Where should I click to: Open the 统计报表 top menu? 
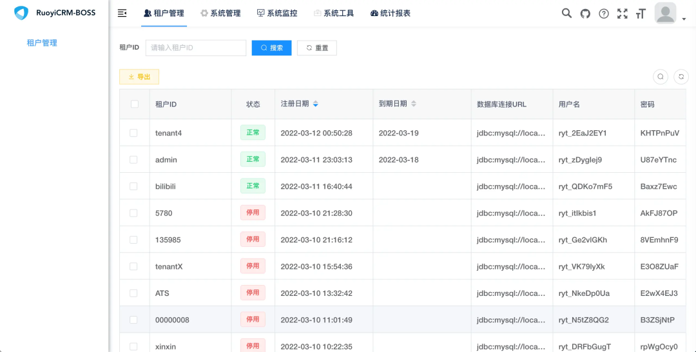coord(391,13)
